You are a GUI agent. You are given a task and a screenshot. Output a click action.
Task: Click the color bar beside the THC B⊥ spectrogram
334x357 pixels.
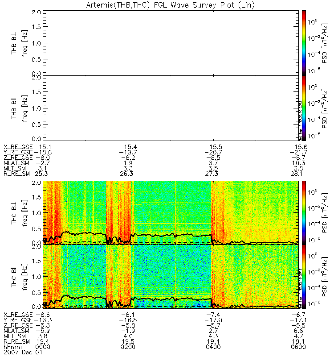[304, 213]
